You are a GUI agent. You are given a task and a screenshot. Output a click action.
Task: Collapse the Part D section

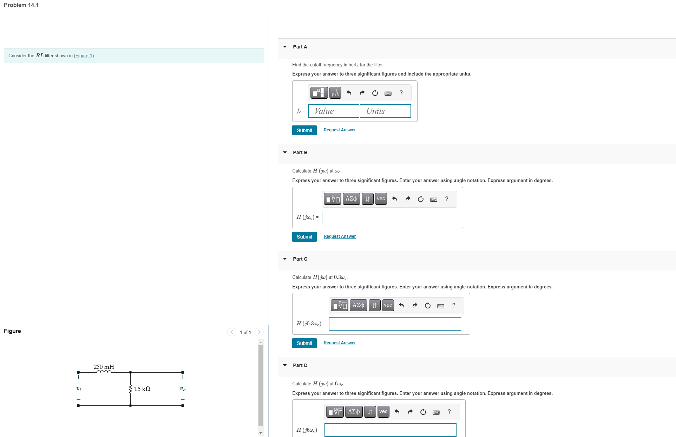(284, 365)
